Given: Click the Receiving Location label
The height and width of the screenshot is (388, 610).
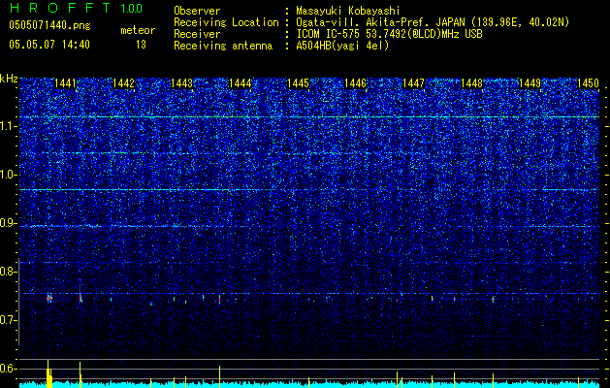Looking at the screenshot, I should tap(226, 22).
